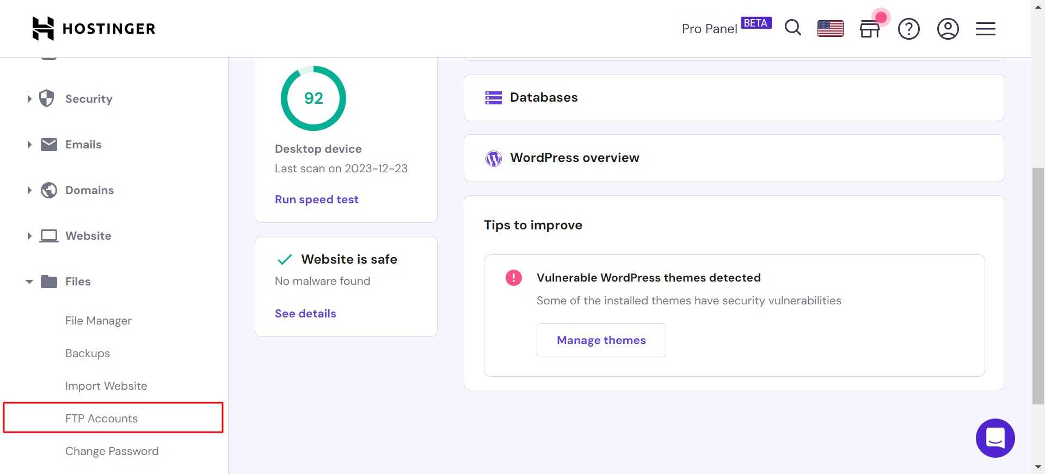This screenshot has width=1045, height=474.
Task: Click the Domains globe icon
Action: (x=49, y=190)
